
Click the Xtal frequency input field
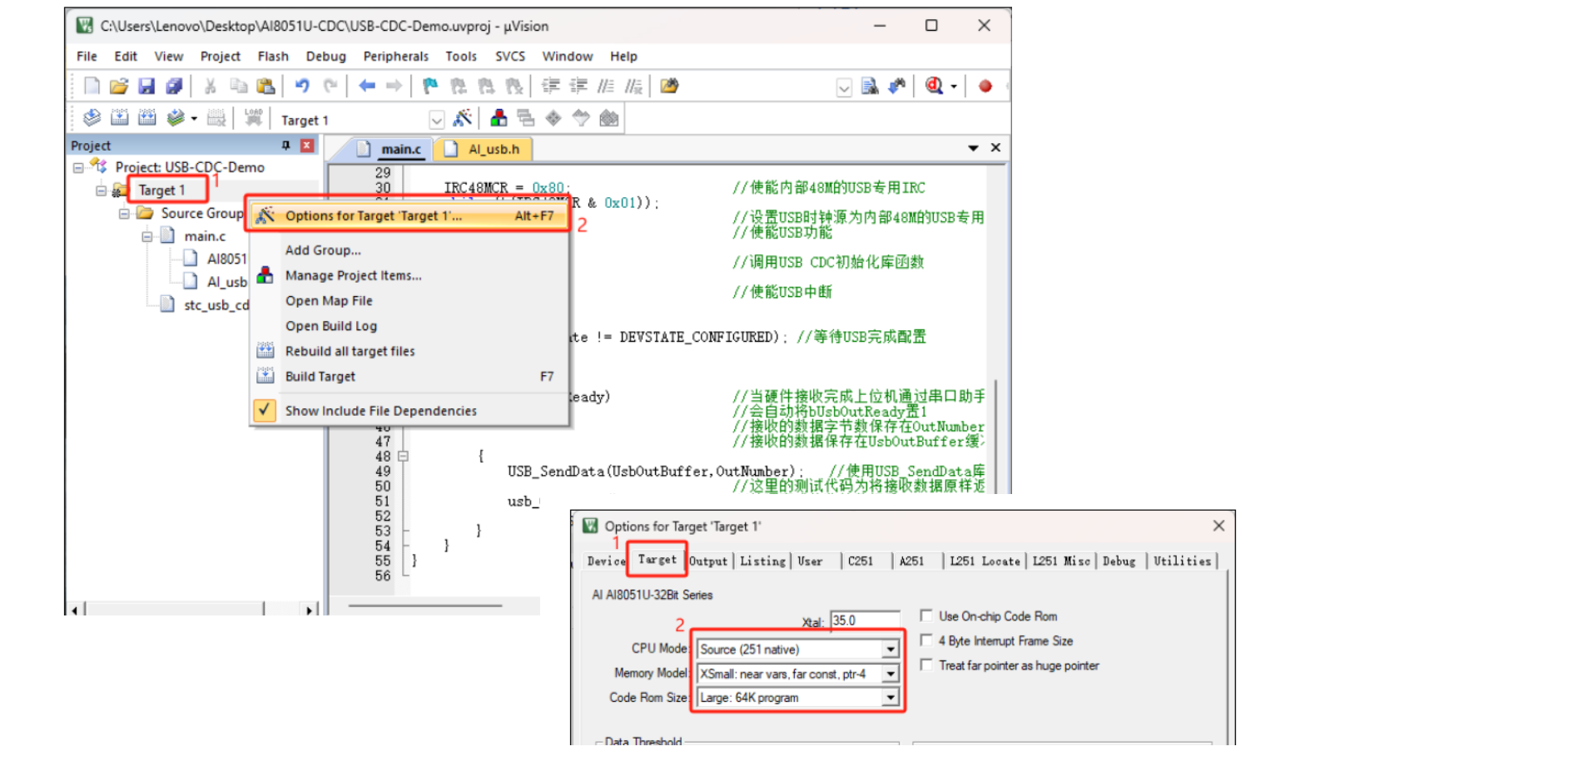[x=865, y=620]
